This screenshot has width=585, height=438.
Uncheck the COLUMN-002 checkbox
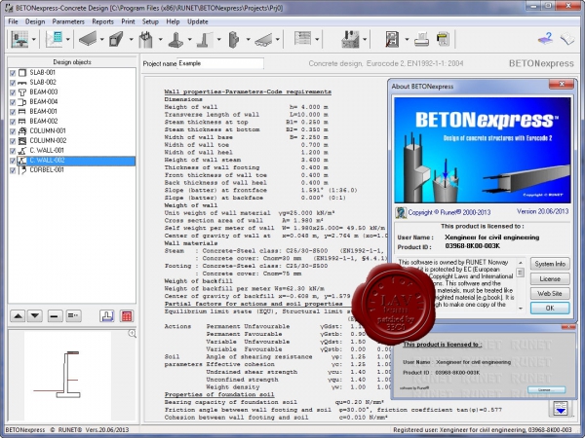(x=13, y=141)
